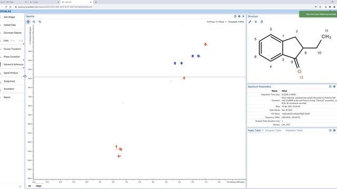Viewport: 337px width, 189px height.
Task: Click the leftmost blue HSQC cross-peak
Action: click(x=175, y=63)
